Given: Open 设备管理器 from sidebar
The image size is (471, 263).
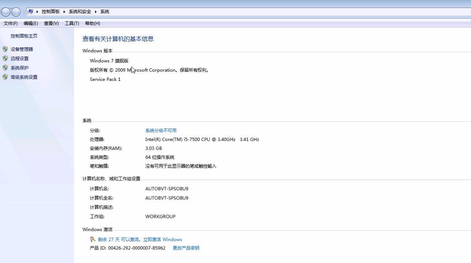Looking at the screenshot, I should 21,49.
